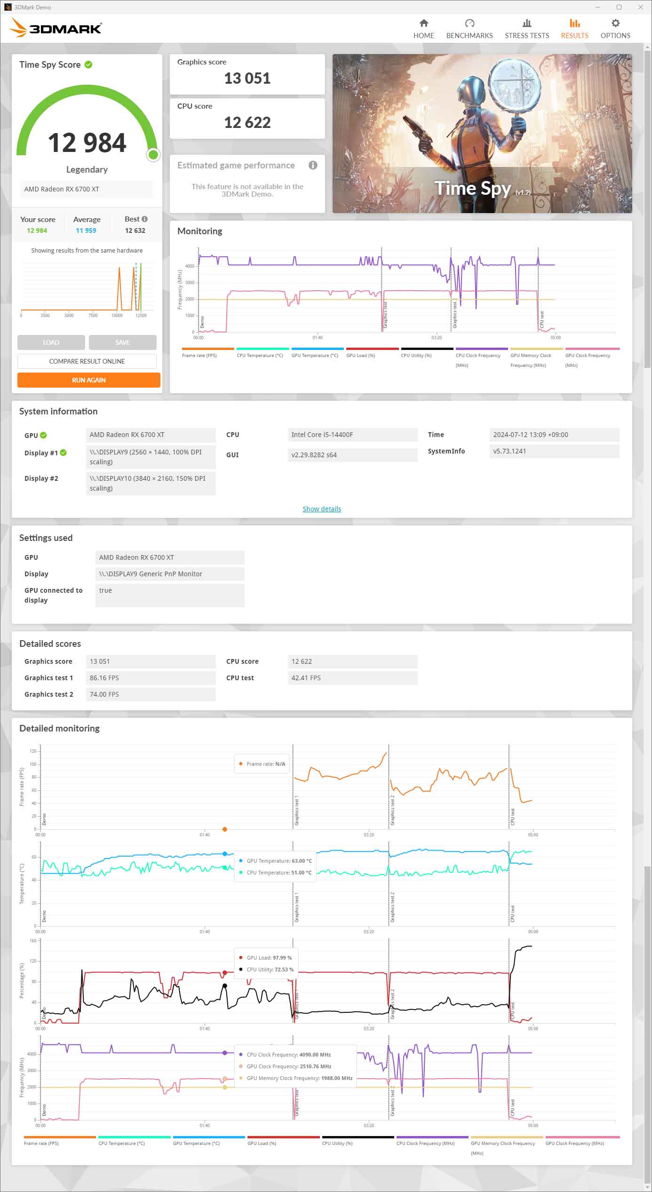Toggle CPU Utility legend in Detailed monitoring
Viewport: 652px width, 1192px height.
(x=358, y=1140)
